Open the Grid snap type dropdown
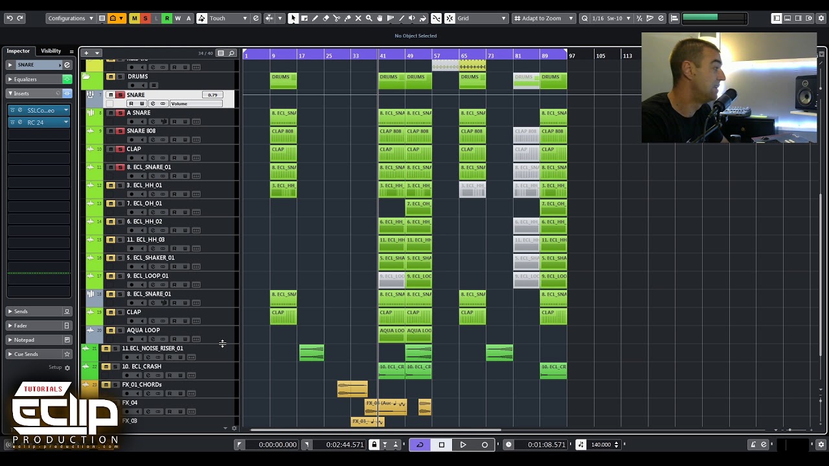 tap(482, 18)
